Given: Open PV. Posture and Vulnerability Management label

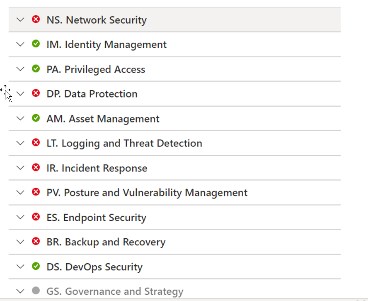Looking at the screenshot, I should click(x=147, y=193).
